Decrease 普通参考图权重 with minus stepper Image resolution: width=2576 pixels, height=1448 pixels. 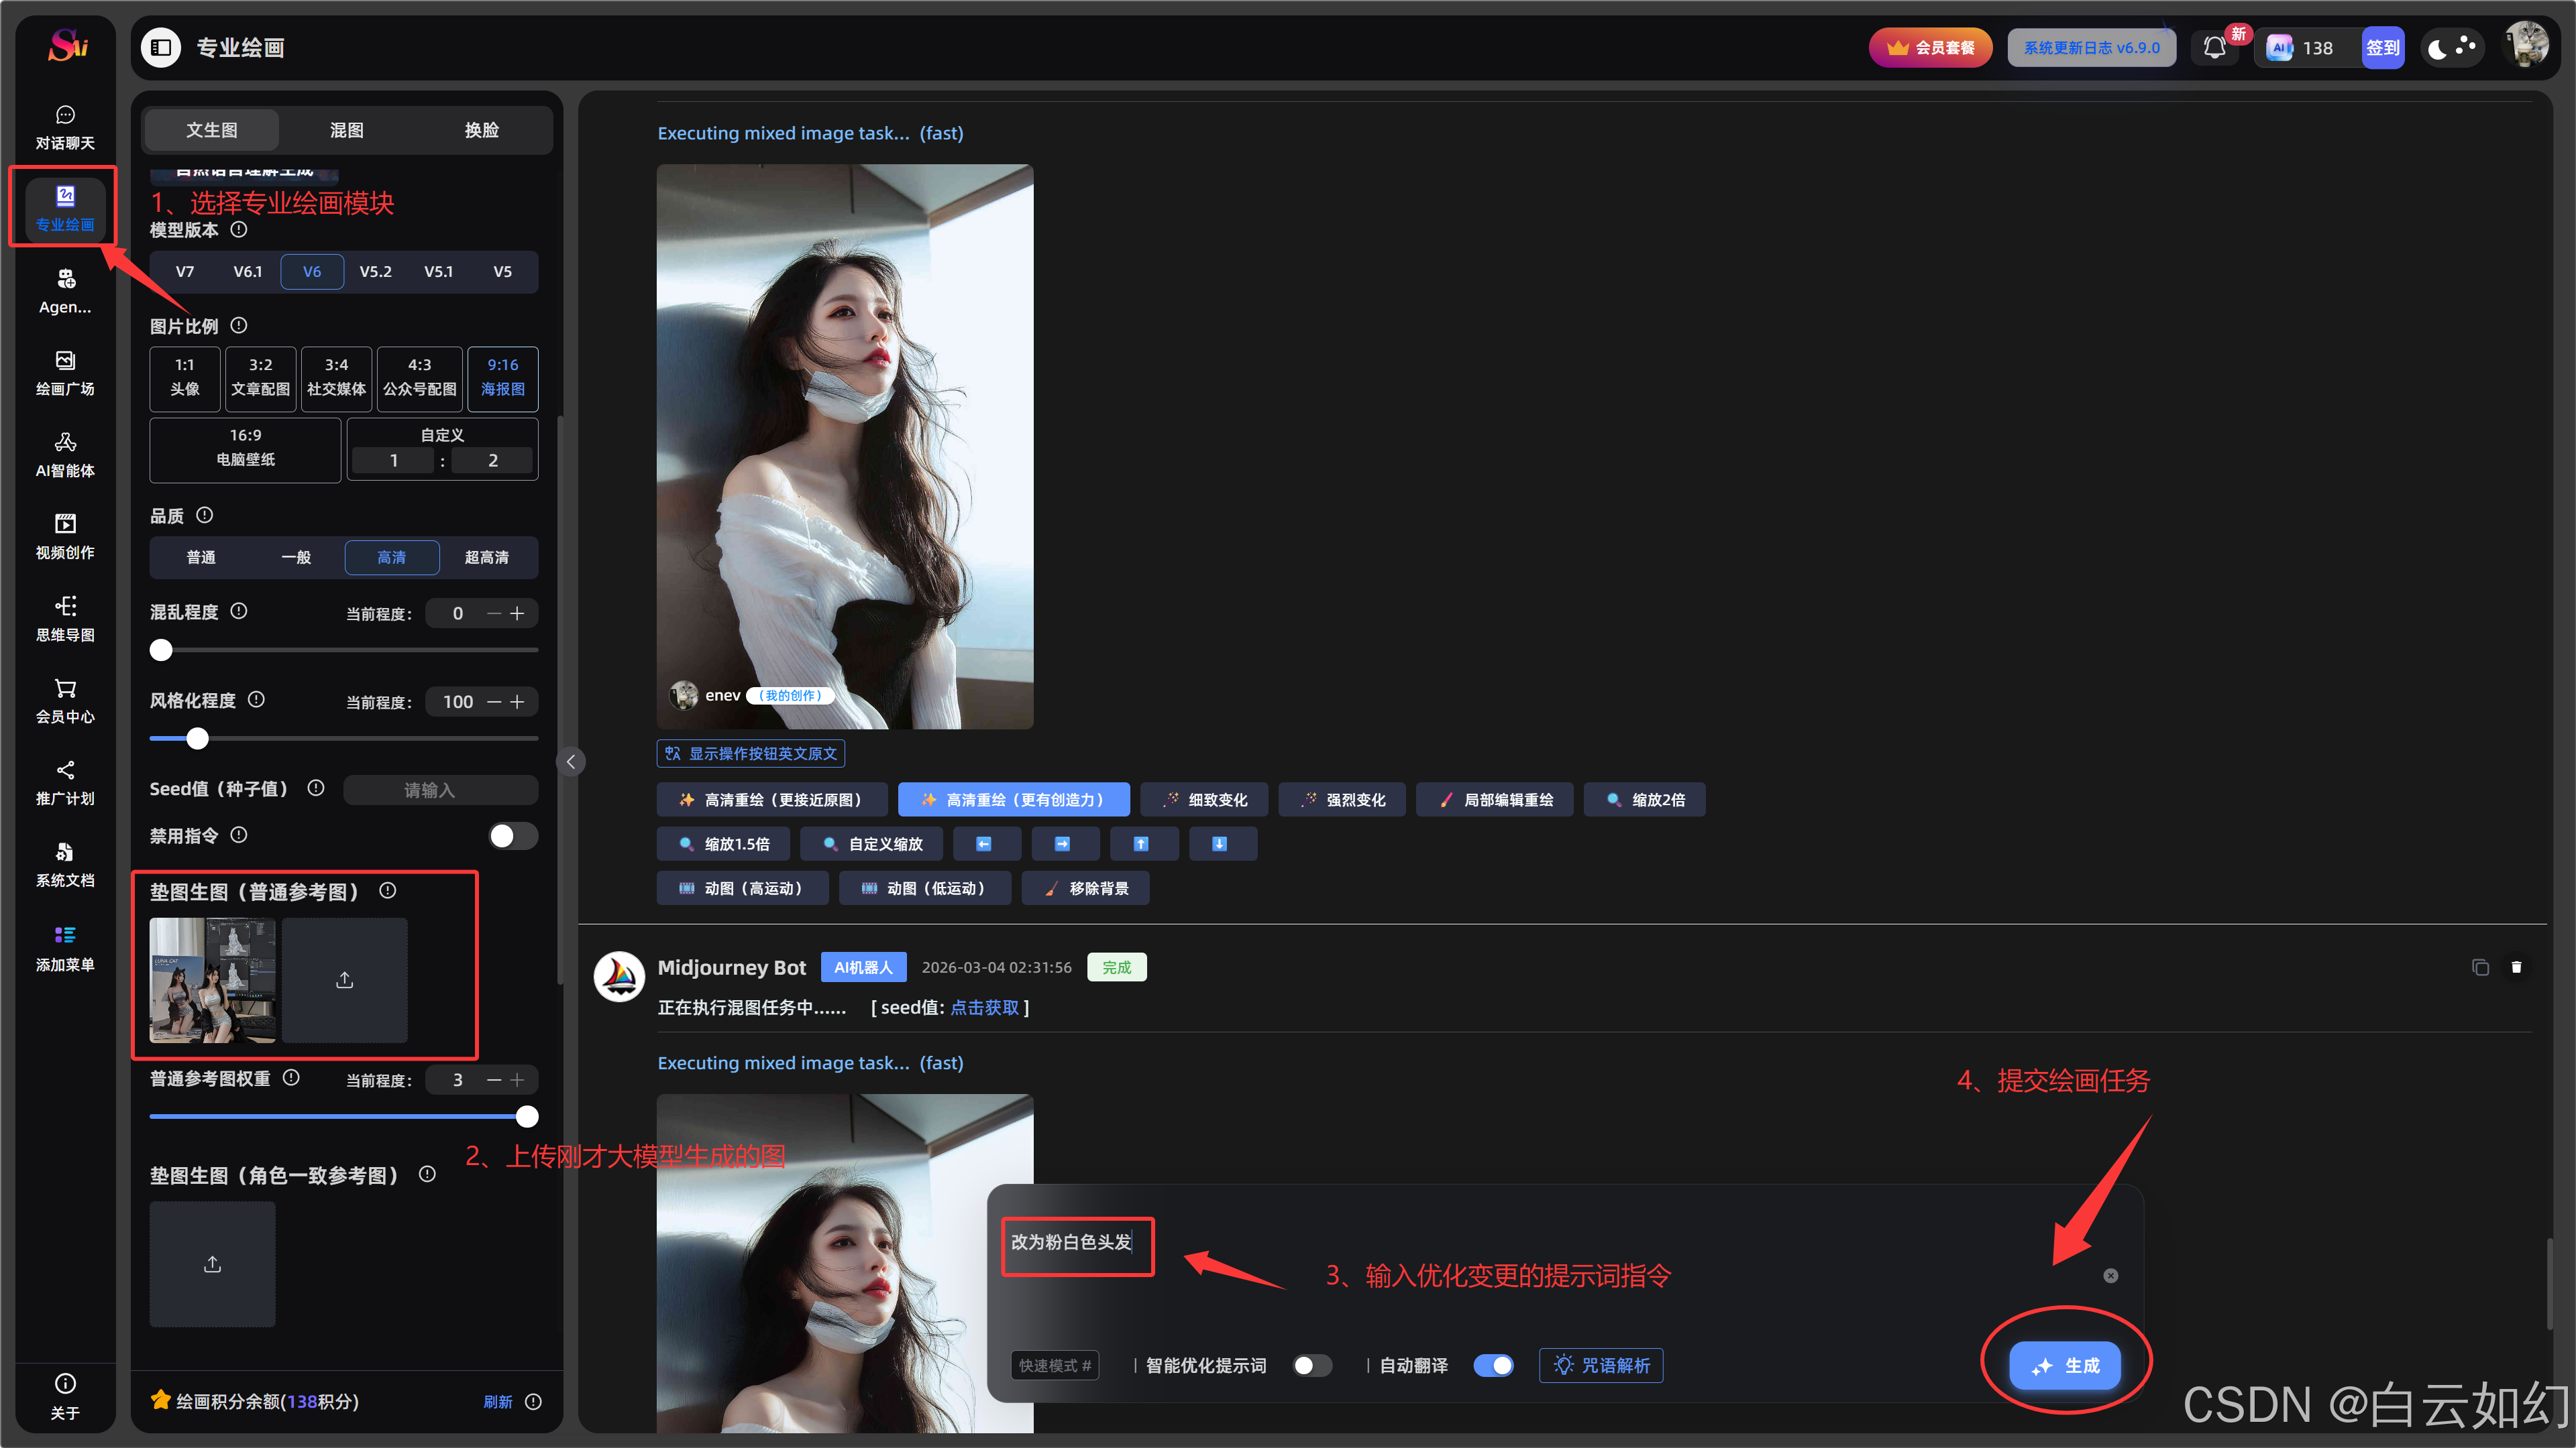coord(494,1080)
